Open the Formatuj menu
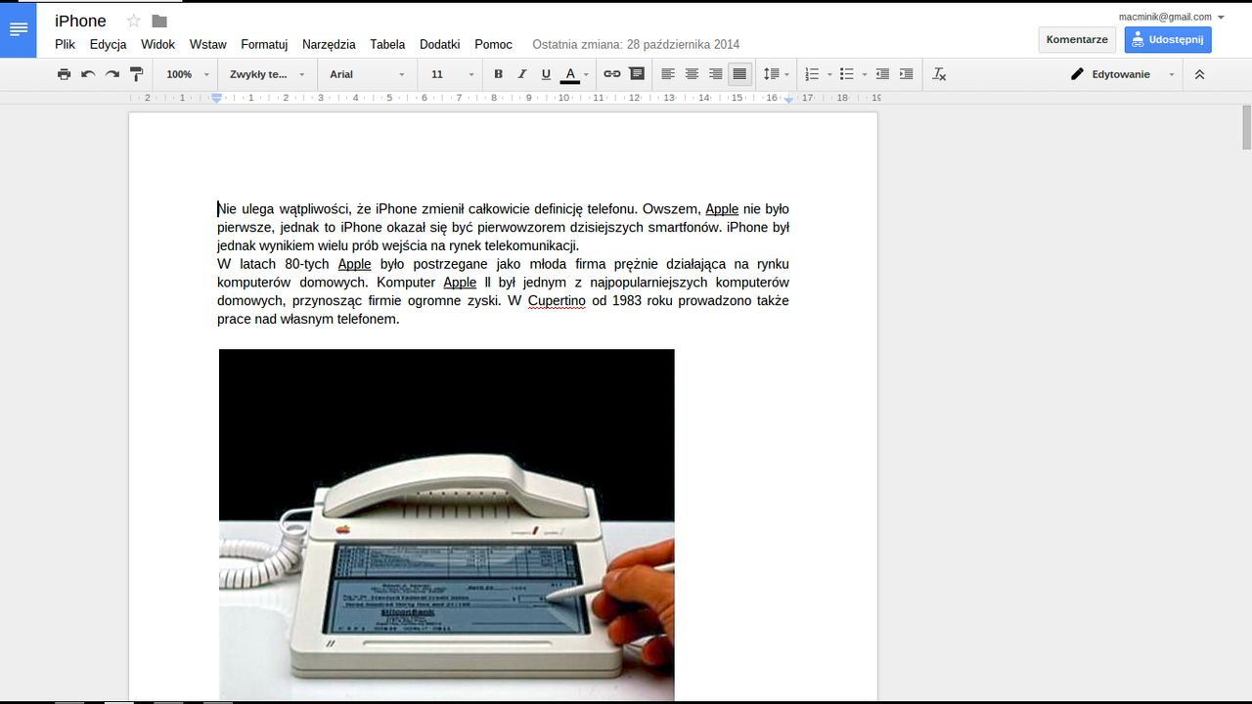The image size is (1252, 704). (x=264, y=44)
